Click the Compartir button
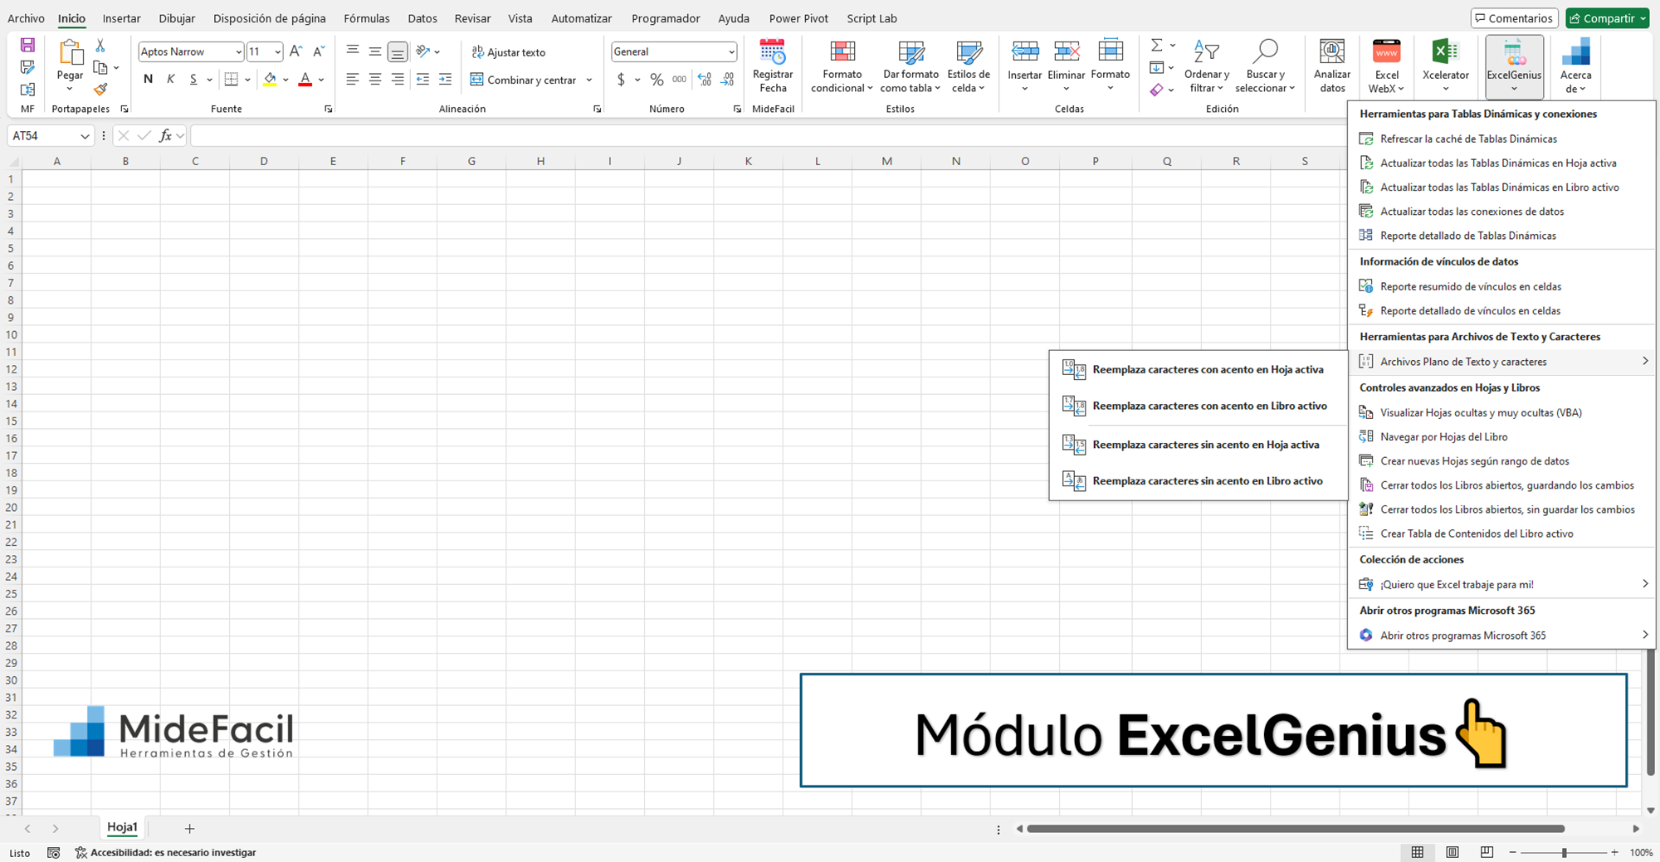1660x862 pixels. [x=1607, y=18]
